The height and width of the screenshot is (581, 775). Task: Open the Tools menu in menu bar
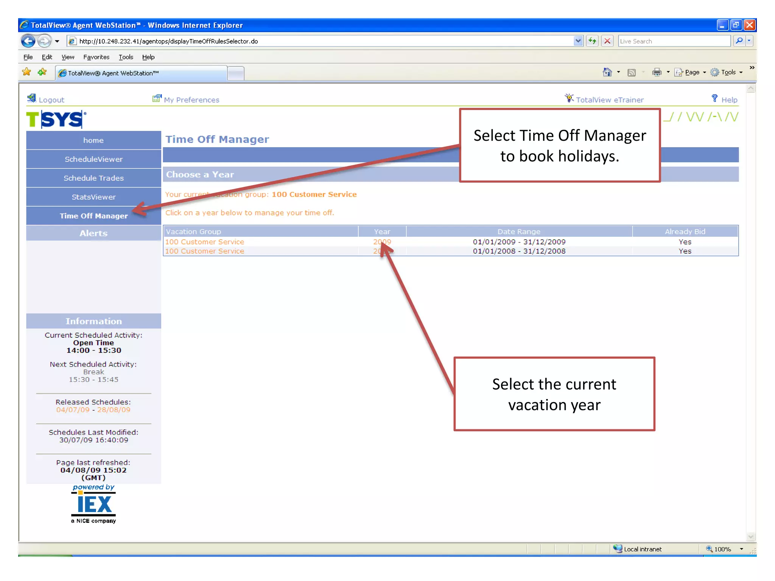click(126, 57)
